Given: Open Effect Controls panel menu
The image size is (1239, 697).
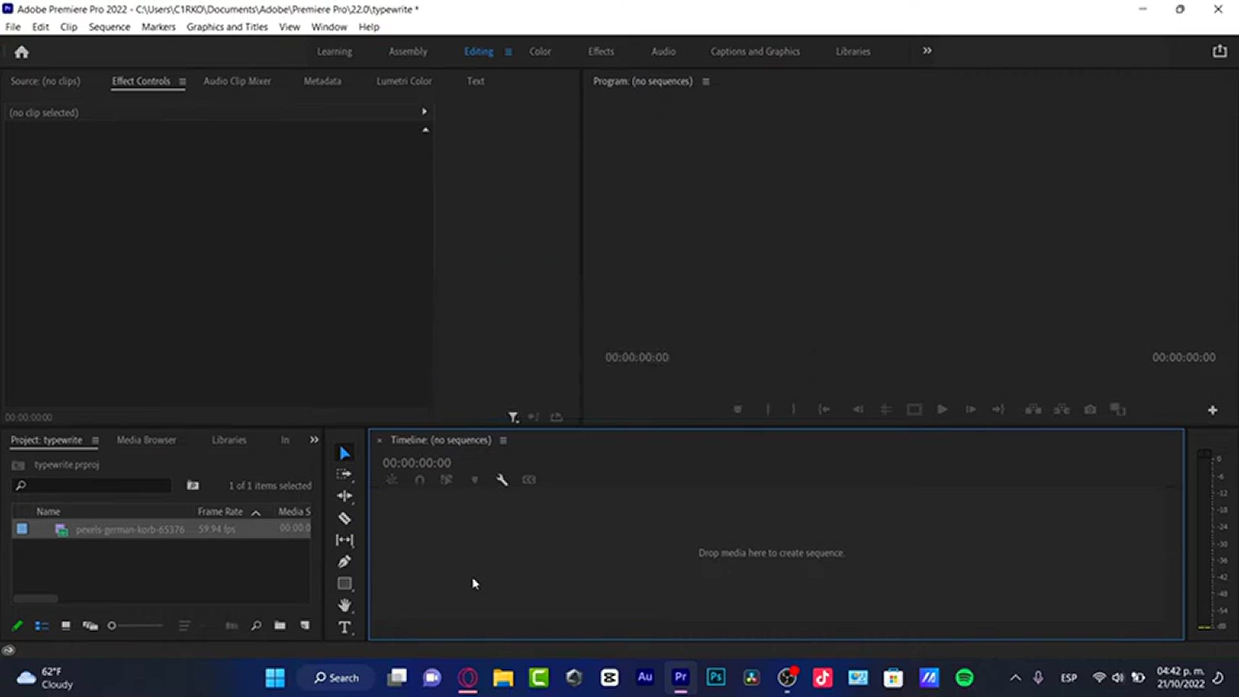Looking at the screenshot, I should click(x=183, y=81).
